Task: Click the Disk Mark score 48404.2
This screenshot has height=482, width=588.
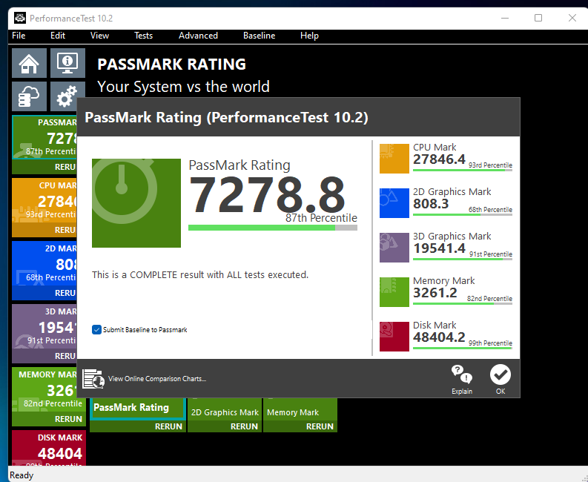Action: (x=439, y=337)
